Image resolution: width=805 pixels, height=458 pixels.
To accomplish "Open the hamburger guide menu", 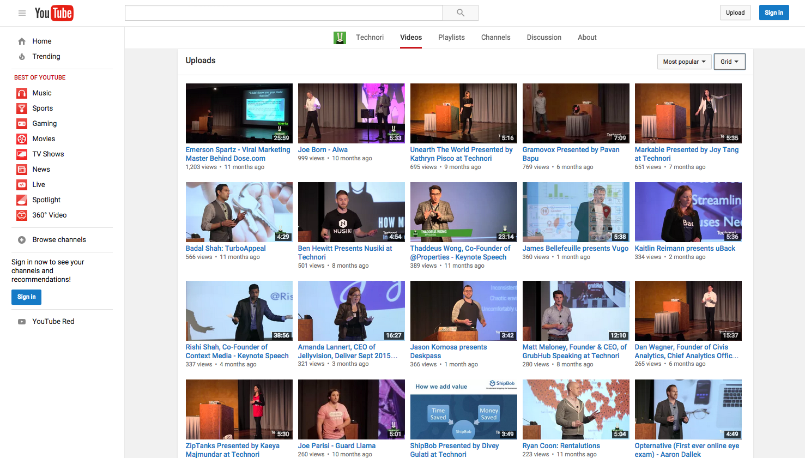I will point(22,13).
